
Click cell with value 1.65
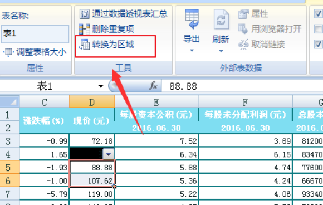pos(45,154)
